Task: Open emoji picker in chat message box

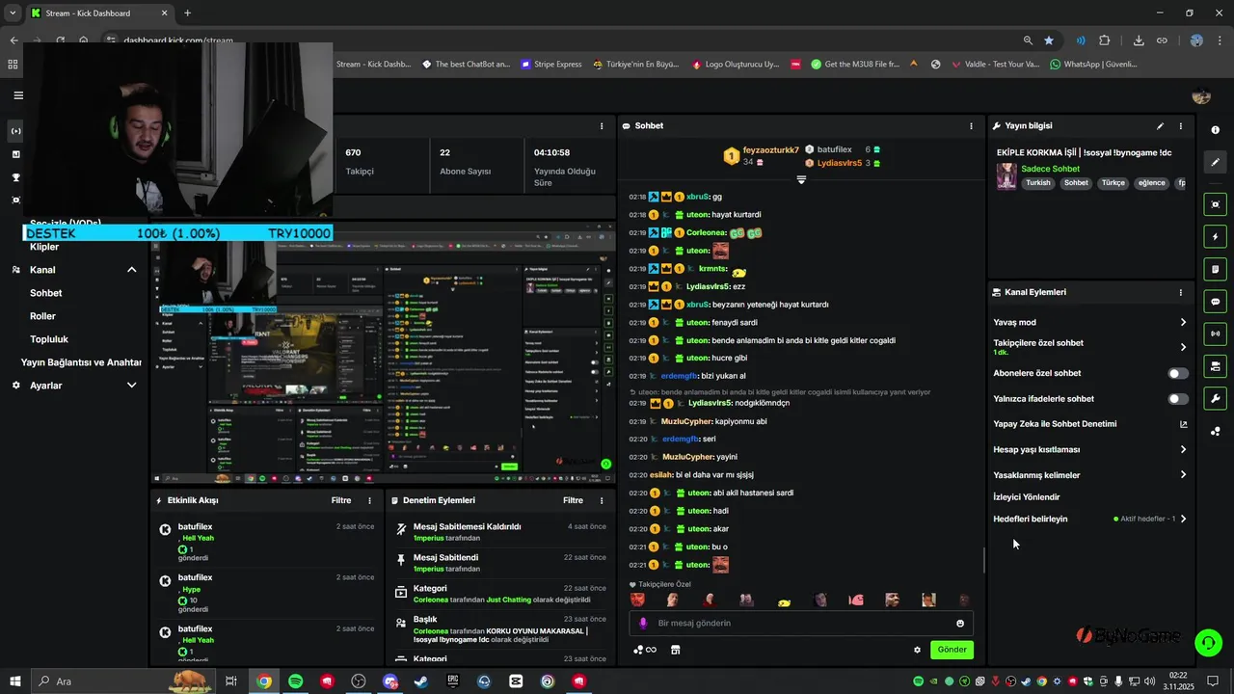Action: [x=960, y=624]
